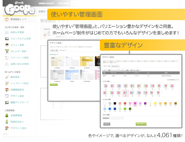
Task: Click the 画像アップロード monitor icon
Action: point(7,102)
